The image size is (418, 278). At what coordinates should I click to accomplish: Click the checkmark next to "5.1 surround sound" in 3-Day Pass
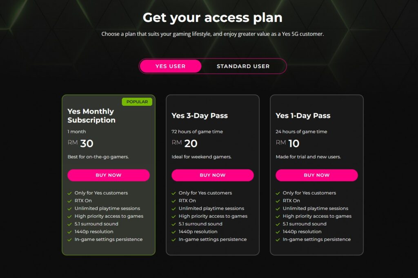point(174,224)
